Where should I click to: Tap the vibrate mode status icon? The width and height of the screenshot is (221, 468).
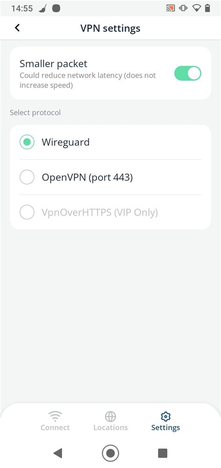tap(183, 8)
